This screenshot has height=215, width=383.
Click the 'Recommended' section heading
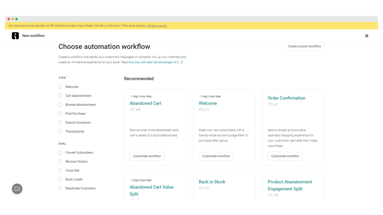point(139,79)
